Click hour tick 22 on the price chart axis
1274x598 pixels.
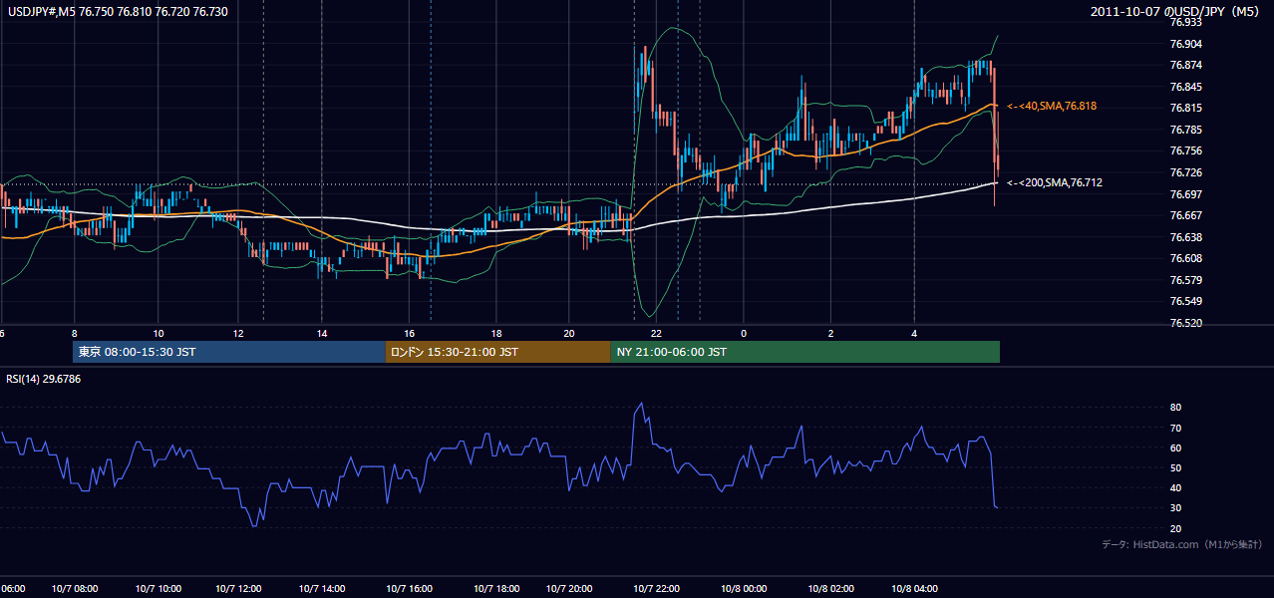point(655,333)
